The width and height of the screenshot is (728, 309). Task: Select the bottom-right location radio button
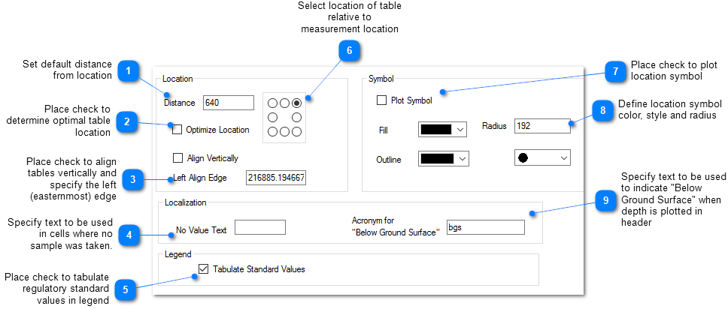[296, 132]
